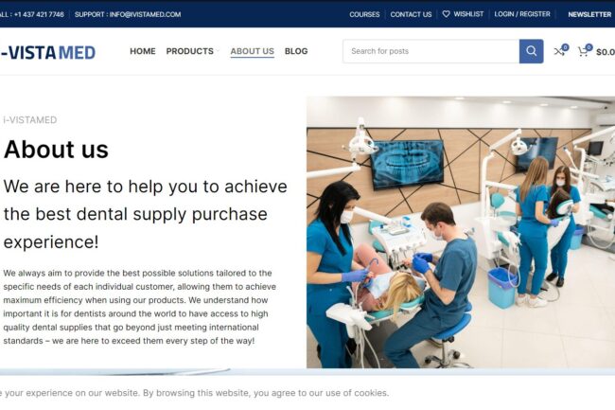Focus the Search for posts field
The height and width of the screenshot is (410, 615).
tap(431, 51)
